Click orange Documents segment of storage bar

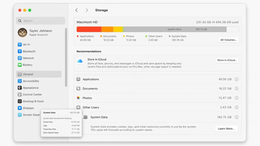click(x=107, y=29)
